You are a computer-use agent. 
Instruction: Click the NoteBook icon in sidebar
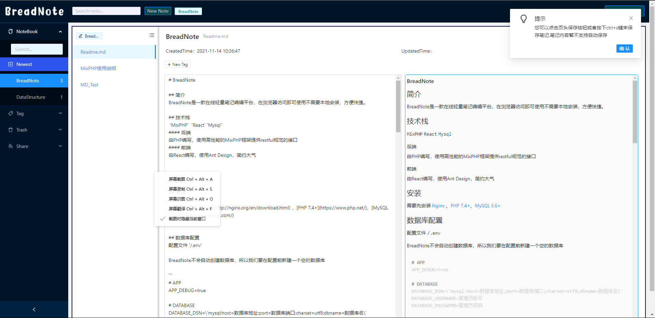[x=11, y=31]
